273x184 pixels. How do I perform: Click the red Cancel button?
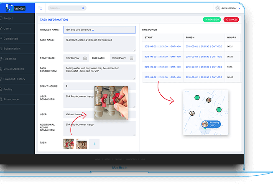tap(231, 20)
